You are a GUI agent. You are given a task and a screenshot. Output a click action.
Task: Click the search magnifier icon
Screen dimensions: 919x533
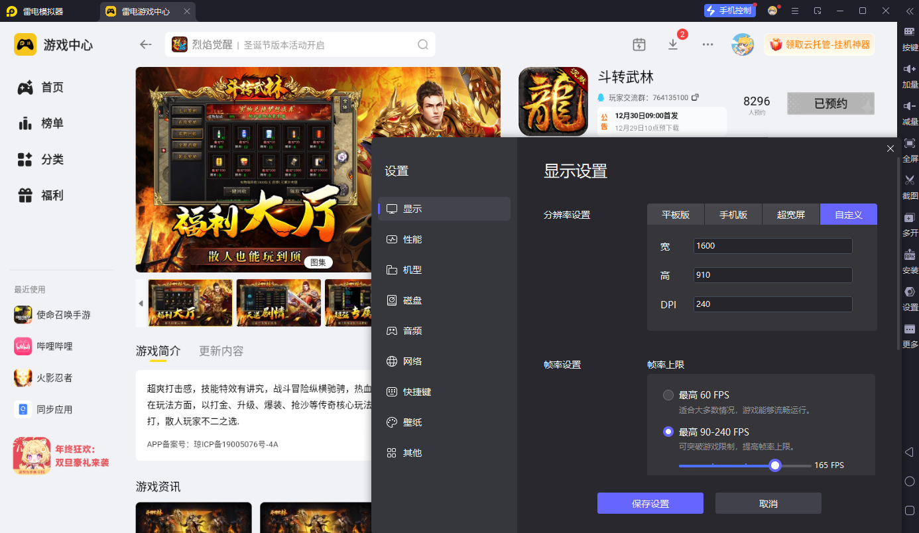(423, 44)
